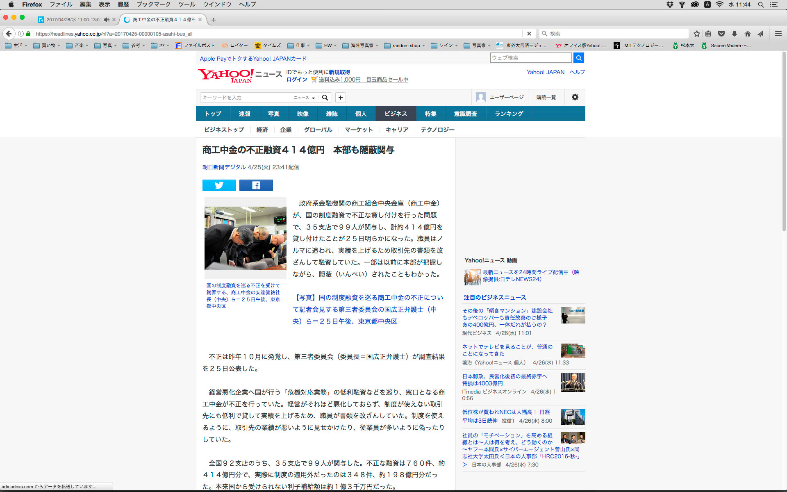Click blue web search magnifier button
This screenshot has height=492, width=787.
click(x=578, y=58)
